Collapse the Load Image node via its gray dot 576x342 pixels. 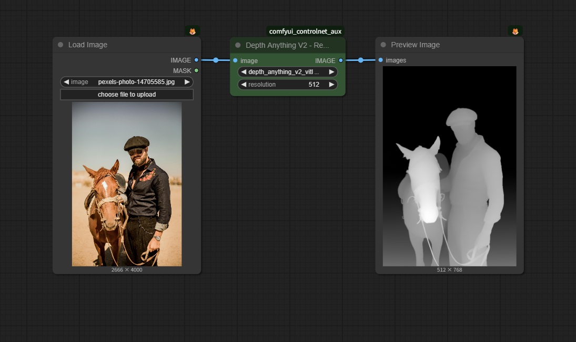tap(60, 45)
